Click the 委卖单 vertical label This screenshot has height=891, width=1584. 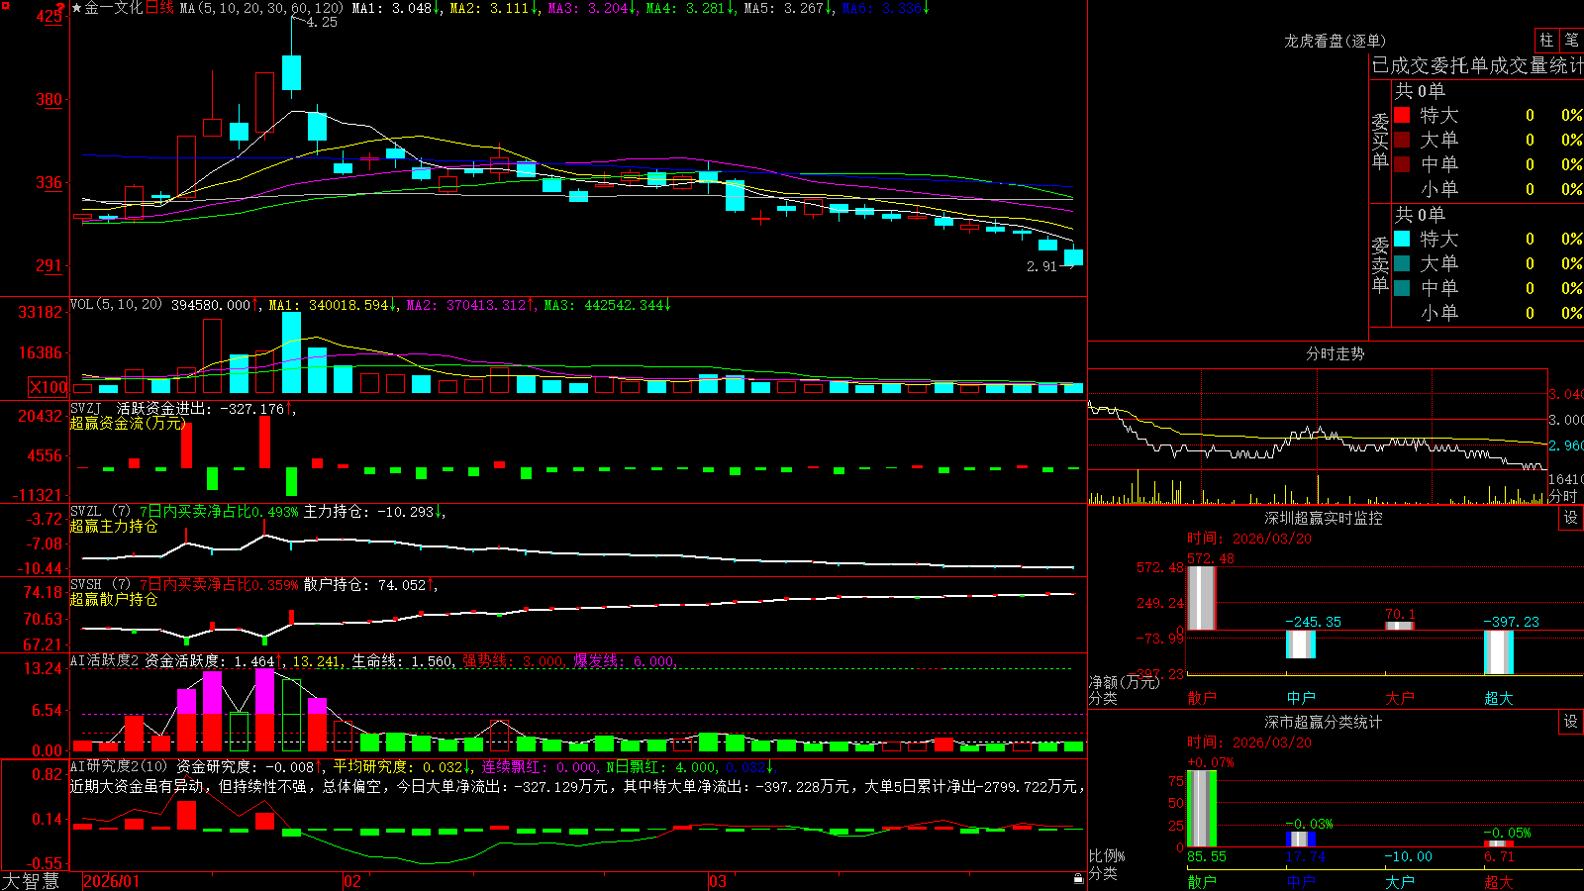pos(1380,265)
